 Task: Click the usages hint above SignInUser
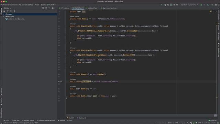[73, 48]
